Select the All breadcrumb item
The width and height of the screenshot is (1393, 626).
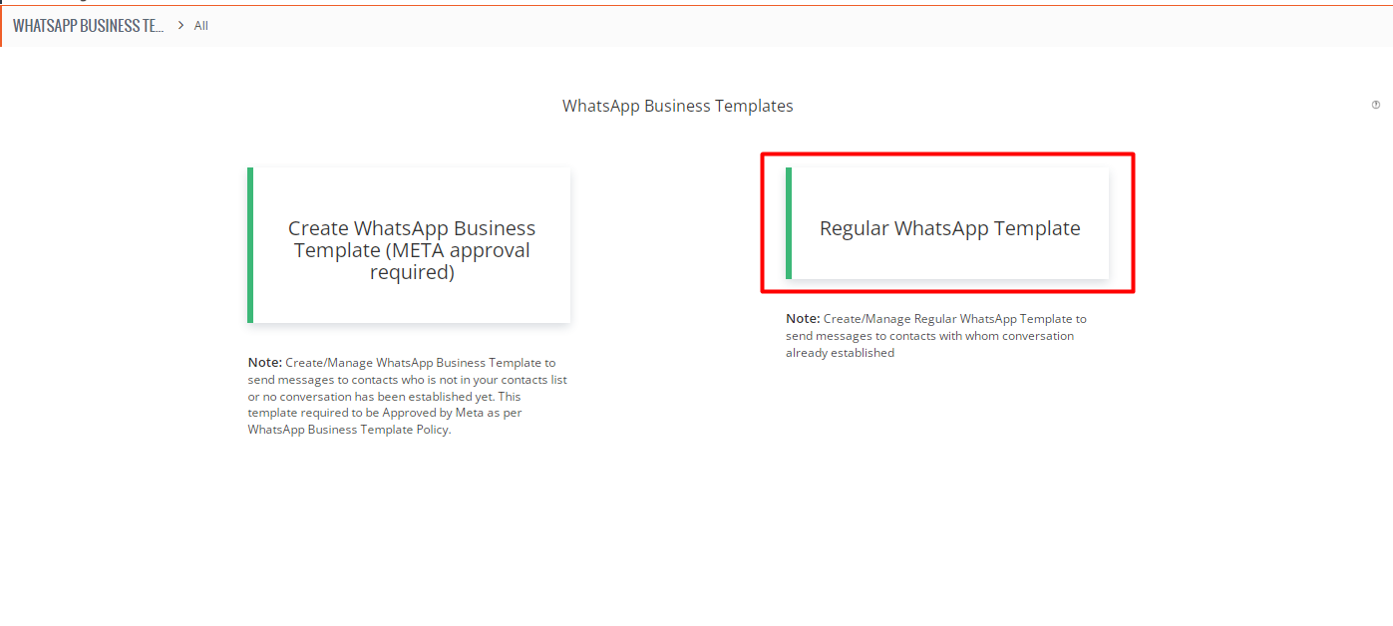(x=201, y=26)
